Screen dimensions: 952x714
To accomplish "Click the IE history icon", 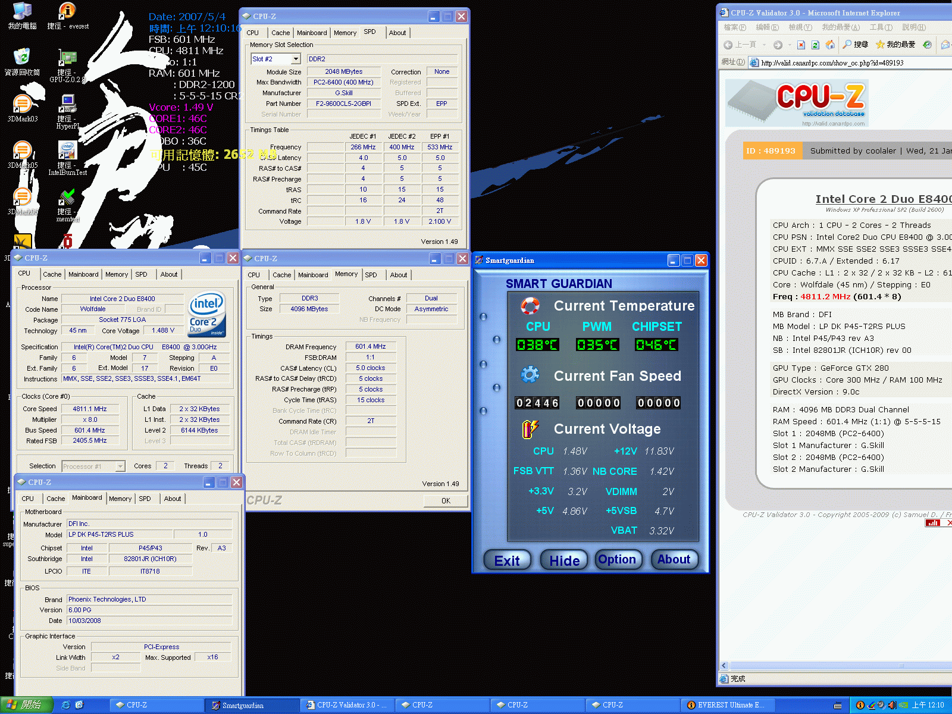I will click(x=927, y=45).
